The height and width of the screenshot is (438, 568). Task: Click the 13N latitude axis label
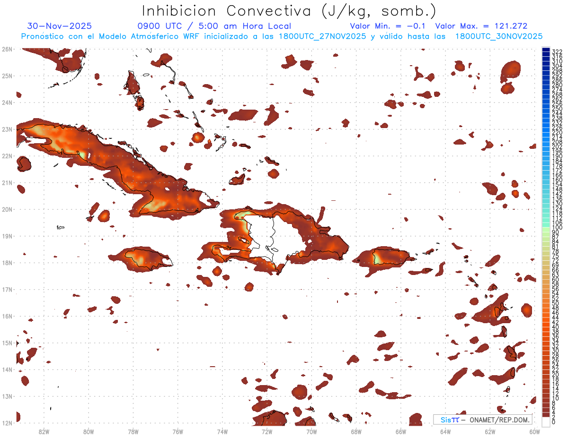point(7,396)
